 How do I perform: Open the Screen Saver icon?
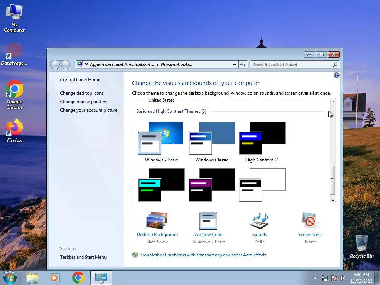coord(310,220)
